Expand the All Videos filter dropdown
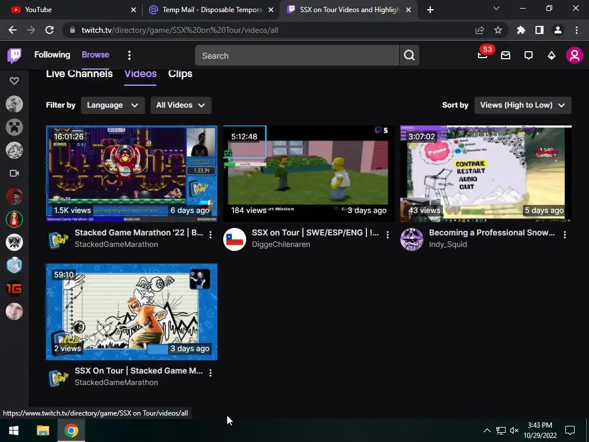This screenshot has width=589, height=442. point(181,105)
